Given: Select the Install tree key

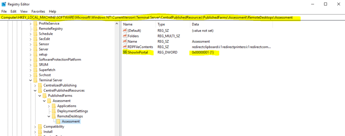Looking at the screenshot, I should (x=48, y=132).
